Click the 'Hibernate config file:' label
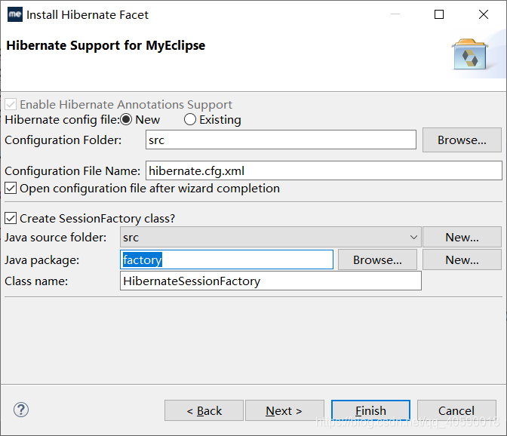Image resolution: width=507 pixels, height=436 pixels. pyautogui.click(x=63, y=120)
